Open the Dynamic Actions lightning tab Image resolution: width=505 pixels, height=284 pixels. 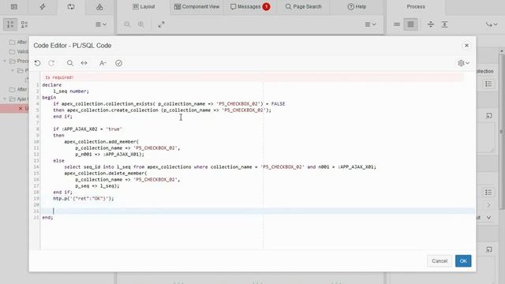(43, 7)
